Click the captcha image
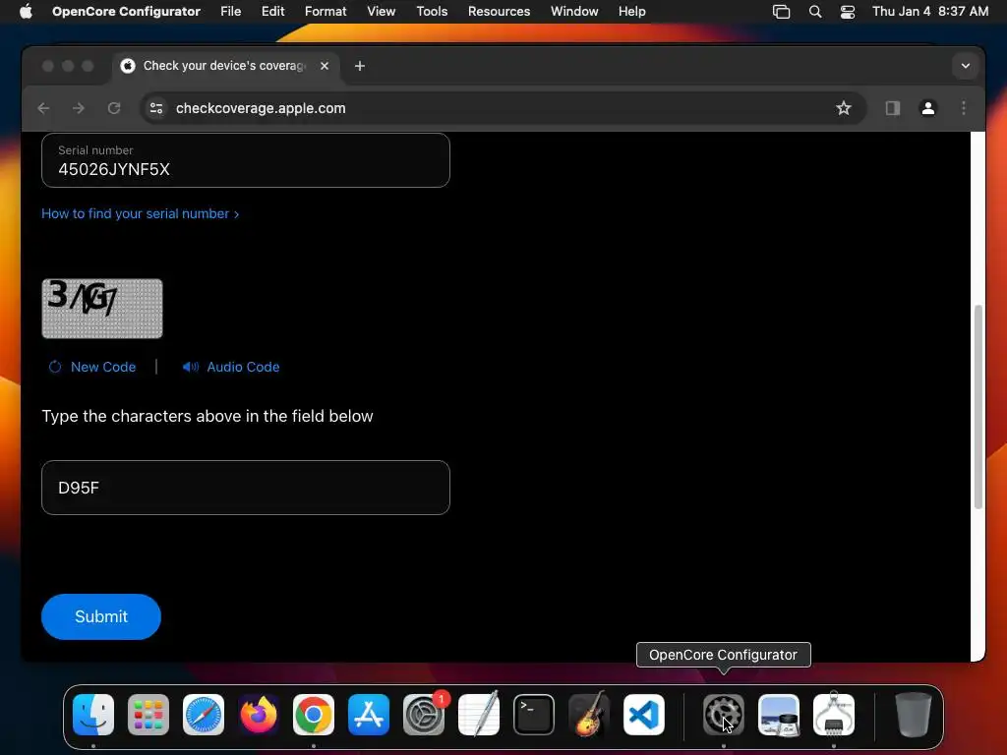 pos(102,308)
